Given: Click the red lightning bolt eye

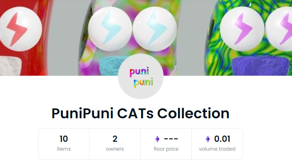Looking at the screenshot, I should (x=20, y=29).
